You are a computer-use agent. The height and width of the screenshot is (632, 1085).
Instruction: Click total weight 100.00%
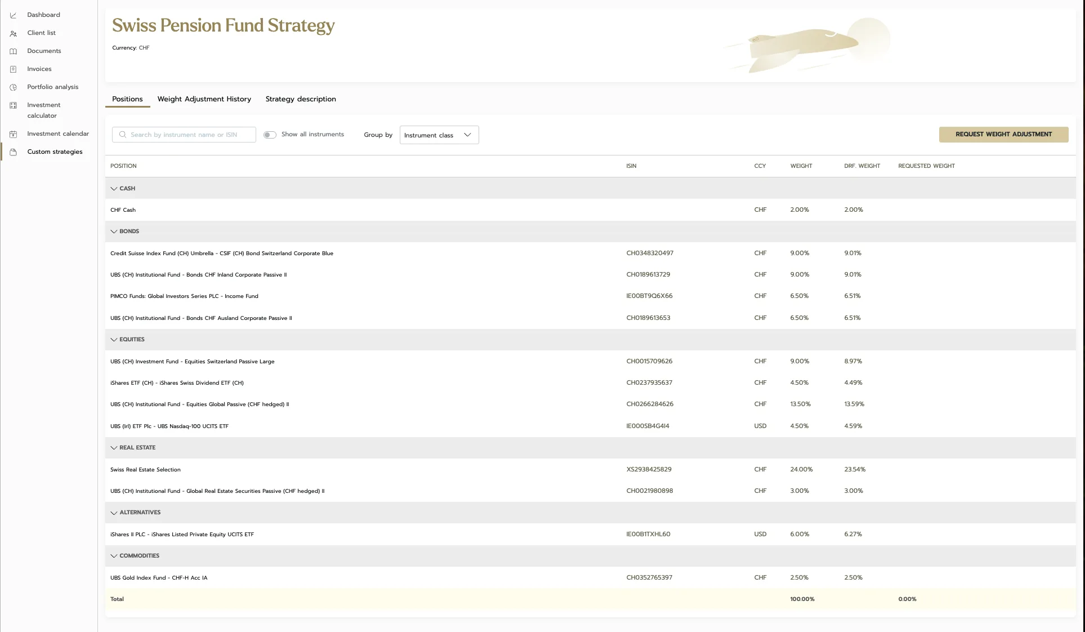click(x=802, y=599)
